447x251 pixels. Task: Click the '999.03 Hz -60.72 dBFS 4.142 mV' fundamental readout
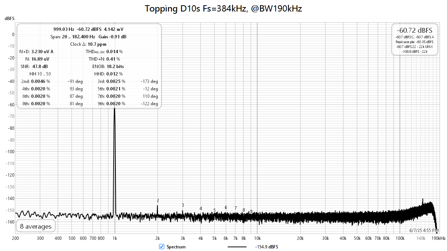[89, 29]
